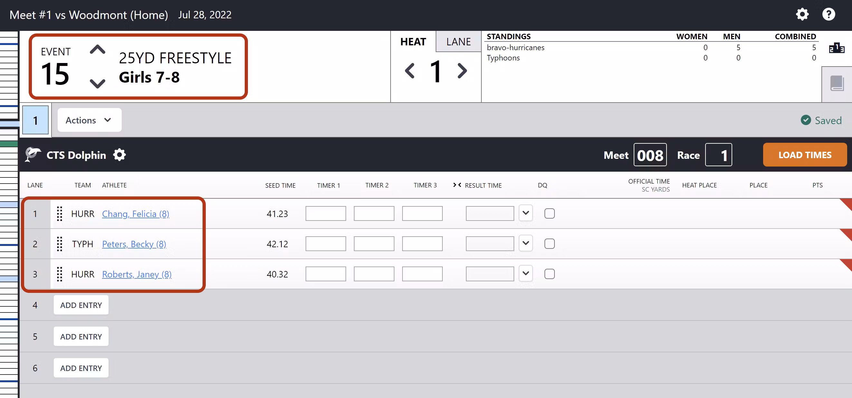Expand result time dropdown for lane 2
The image size is (852, 398).
pos(525,244)
